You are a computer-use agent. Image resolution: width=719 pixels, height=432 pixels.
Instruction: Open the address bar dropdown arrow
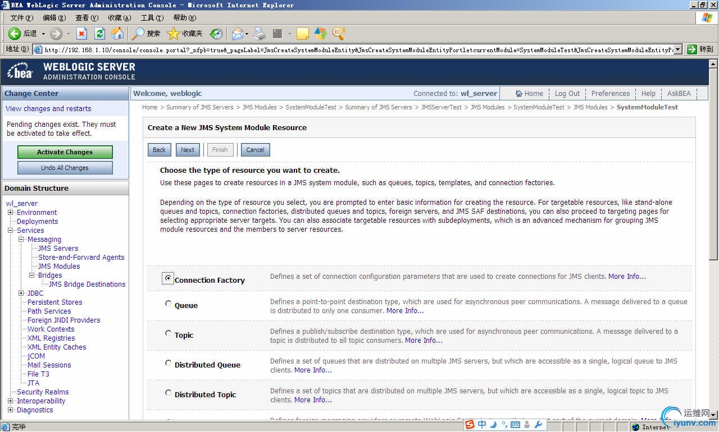pyautogui.click(x=678, y=49)
